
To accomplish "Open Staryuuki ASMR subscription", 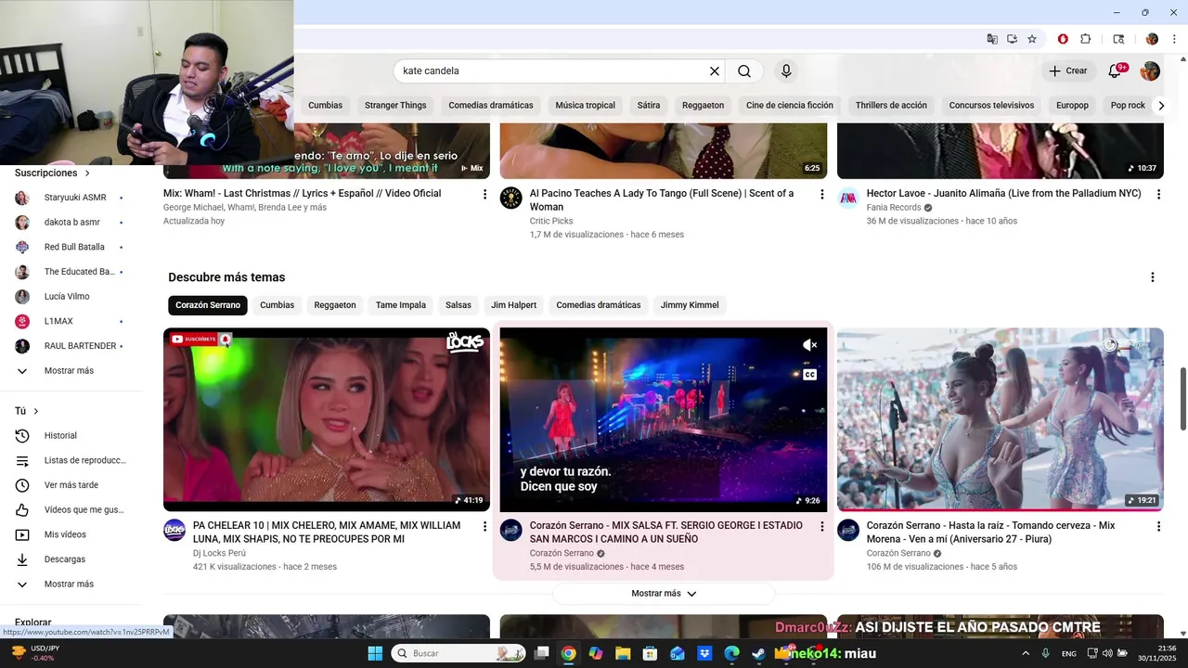I will pos(71,198).
